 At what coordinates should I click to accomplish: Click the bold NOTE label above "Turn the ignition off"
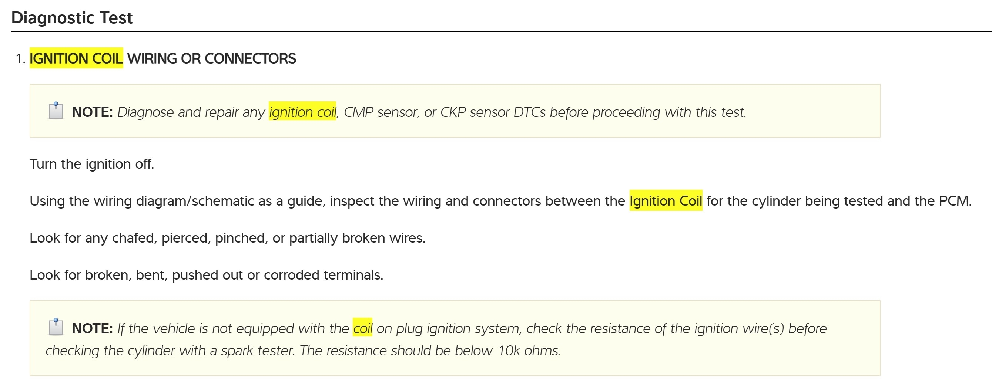pyautogui.click(x=92, y=112)
